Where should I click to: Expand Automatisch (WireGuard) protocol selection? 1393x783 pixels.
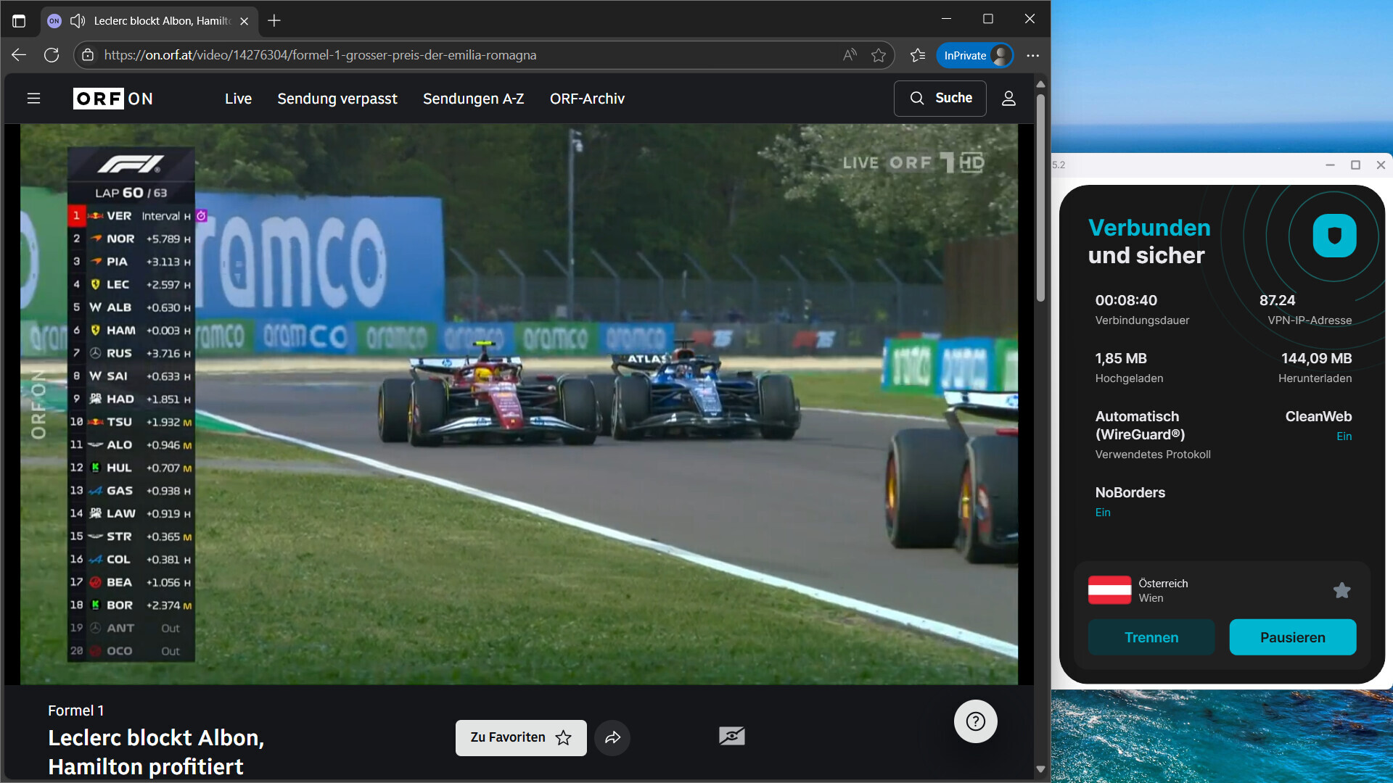tap(1140, 426)
